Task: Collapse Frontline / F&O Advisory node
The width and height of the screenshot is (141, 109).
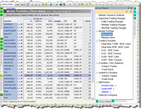Action: [97, 63]
